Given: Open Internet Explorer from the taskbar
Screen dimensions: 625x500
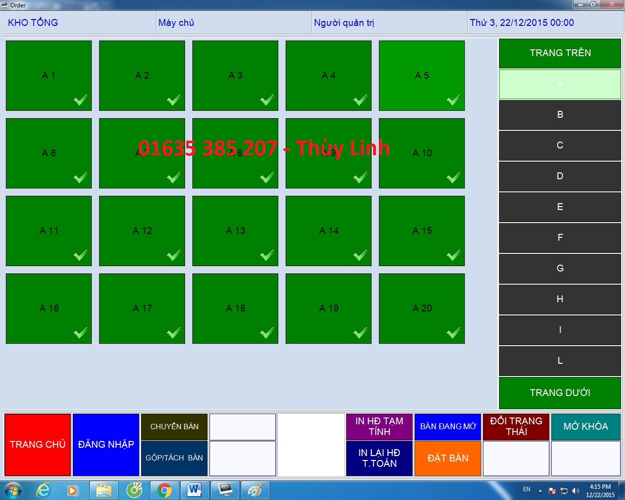Looking at the screenshot, I should click(44, 490).
